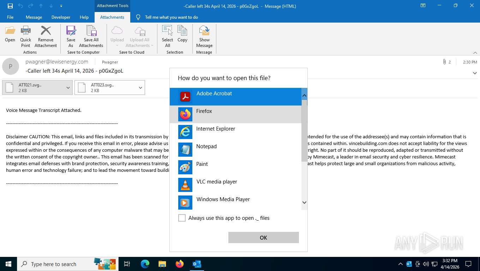Image resolution: width=480 pixels, height=271 pixels.
Task: Click Tell me what you want to do
Action: point(171,17)
